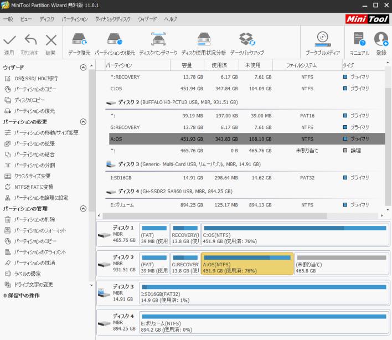Open Data Backup (データバックアップ) tool
The image size is (392, 340).
point(247,44)
